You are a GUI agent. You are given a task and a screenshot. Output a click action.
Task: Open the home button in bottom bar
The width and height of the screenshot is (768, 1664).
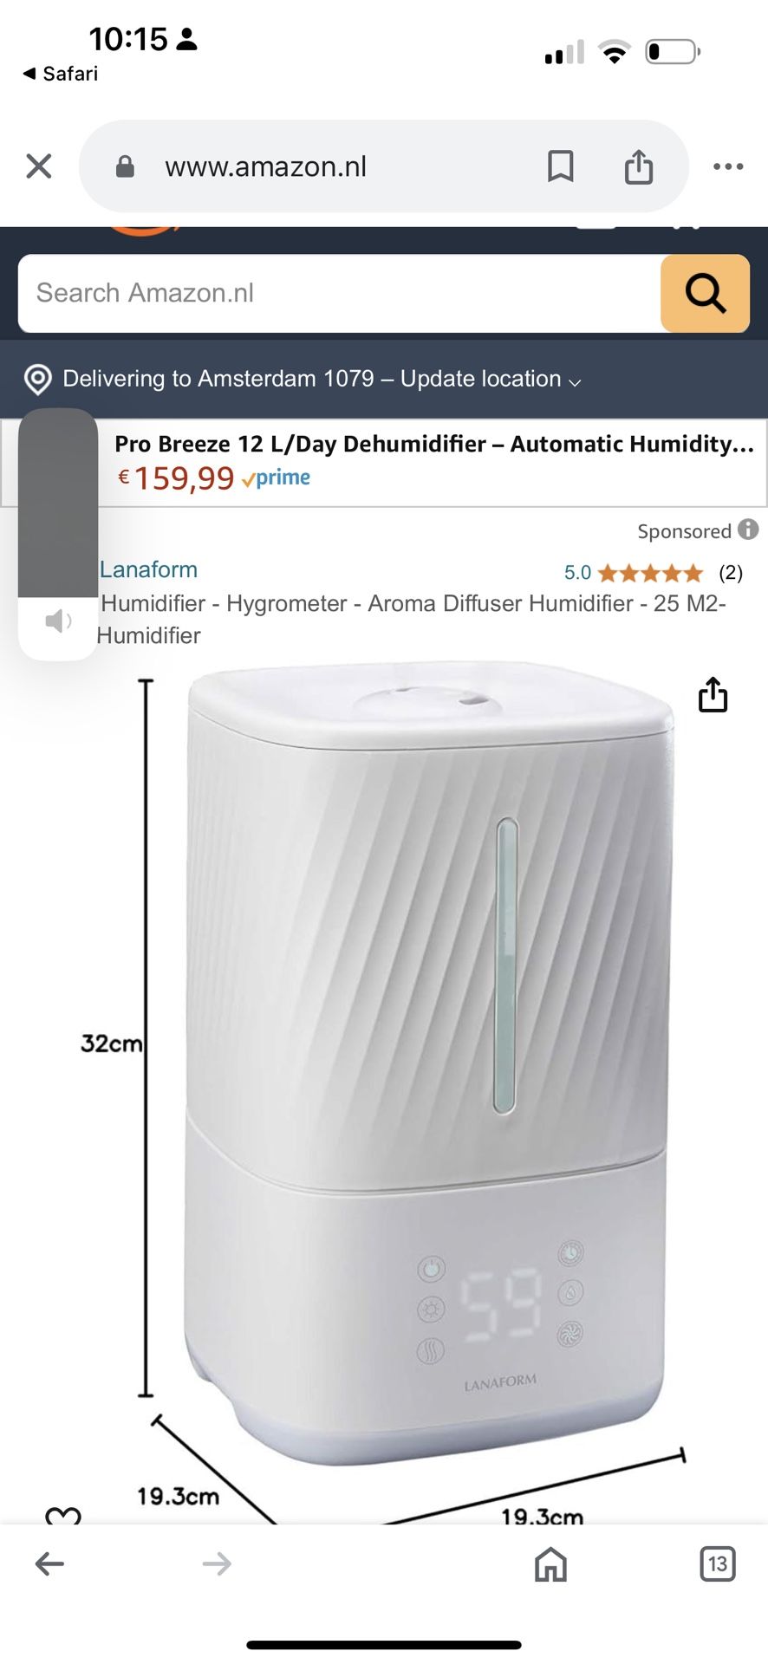click(550, 1563)
